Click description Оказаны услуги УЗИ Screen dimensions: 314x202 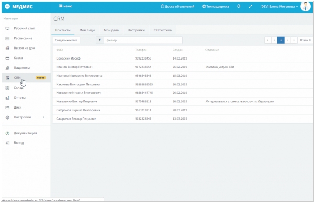pyautogui.click(x=220, y=67)
